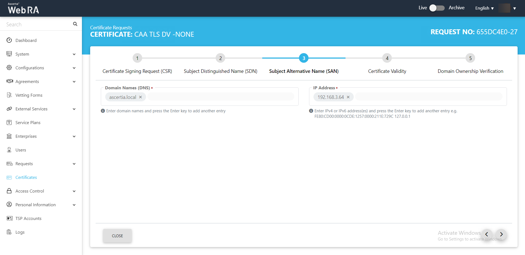The height and width of the screenshot is (255, 525).
Task: Select the Certificates menu item
Action: [x=26, y=177]
